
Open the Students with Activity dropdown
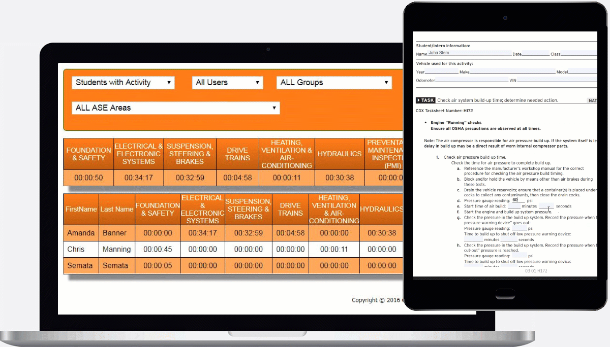(123, 83)
